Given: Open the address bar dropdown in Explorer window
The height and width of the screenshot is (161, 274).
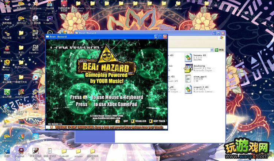Looking at the screenshot, I should (x=212, y=50).
